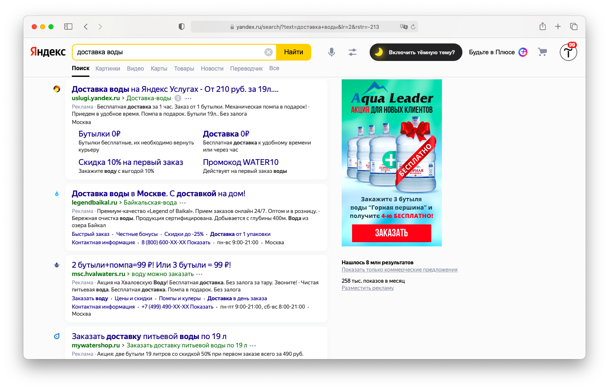The width and height of the screenshot is (609, 390).
Task: Click the badge icon next to Доставка-воды
Action: pos(178,98)
